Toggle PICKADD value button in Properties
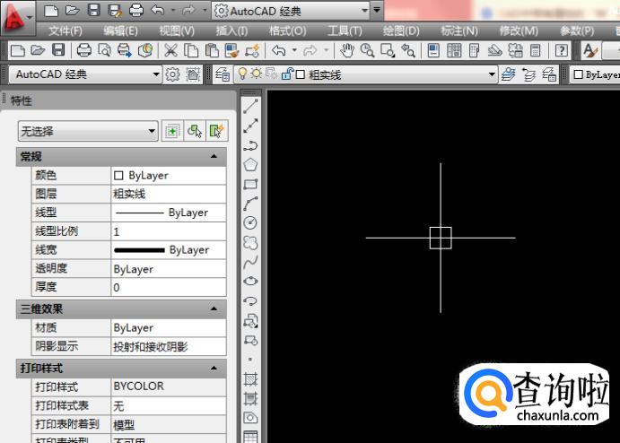This screenshot has height=443, width=620. (172, 131)
